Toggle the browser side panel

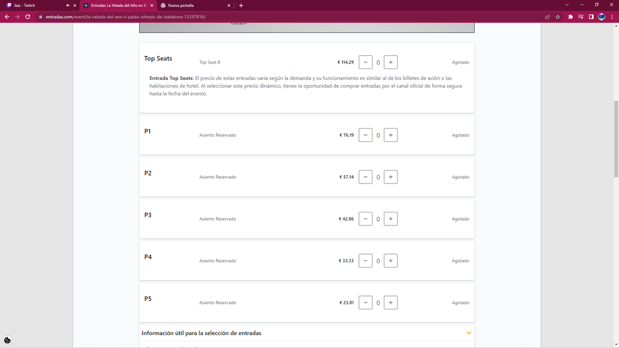coord(591,17)
